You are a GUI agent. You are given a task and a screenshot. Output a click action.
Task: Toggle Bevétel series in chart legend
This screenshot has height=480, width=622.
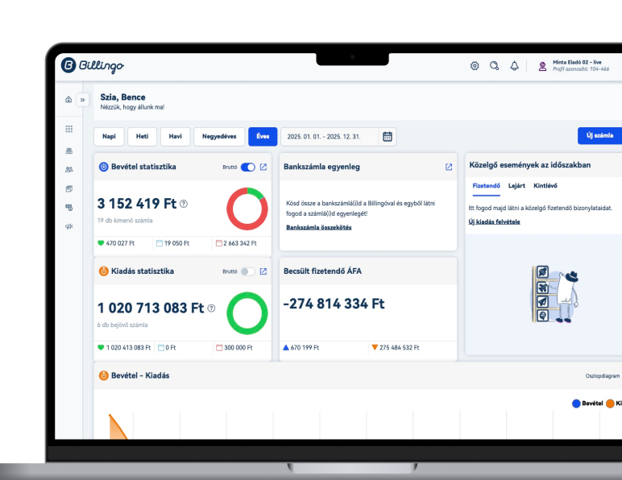(587, 403)
